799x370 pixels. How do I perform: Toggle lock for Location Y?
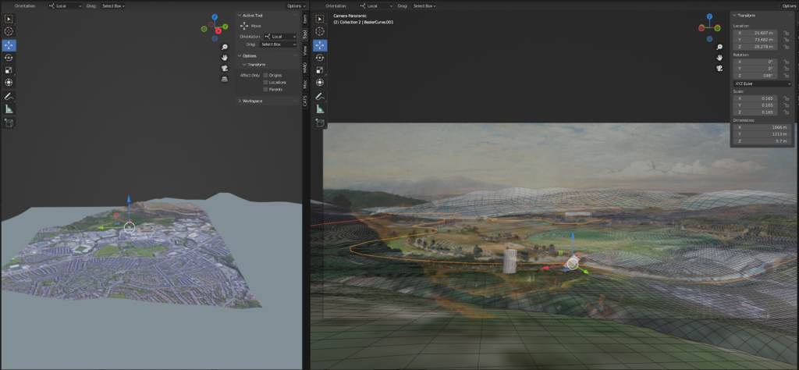point(787,40)
